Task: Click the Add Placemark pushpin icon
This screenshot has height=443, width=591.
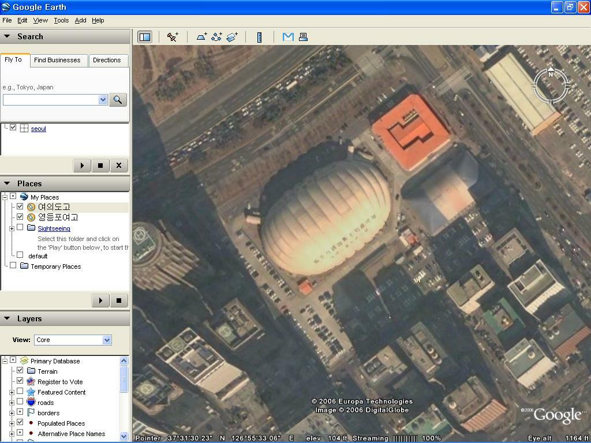Action: (173, 37)
